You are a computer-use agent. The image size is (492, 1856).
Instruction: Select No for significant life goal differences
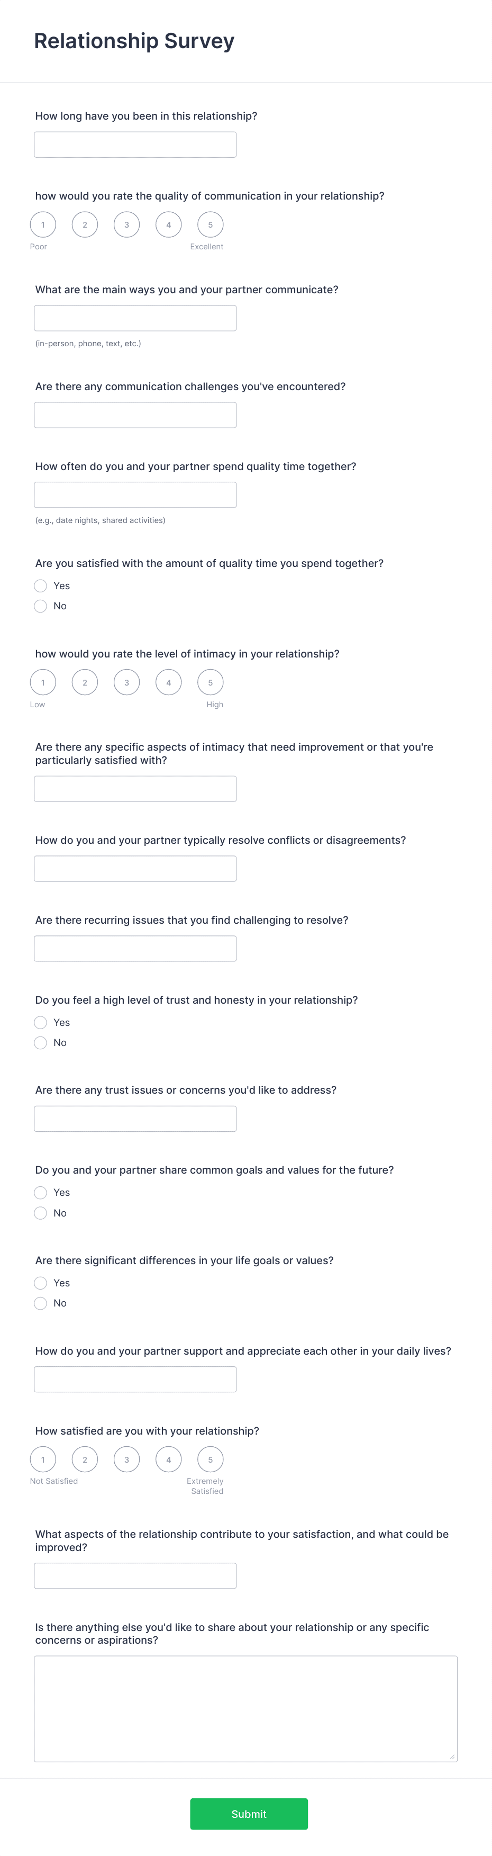tap(41, 1303)
